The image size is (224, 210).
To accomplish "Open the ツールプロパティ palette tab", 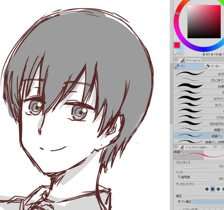I will pos(195,147).
